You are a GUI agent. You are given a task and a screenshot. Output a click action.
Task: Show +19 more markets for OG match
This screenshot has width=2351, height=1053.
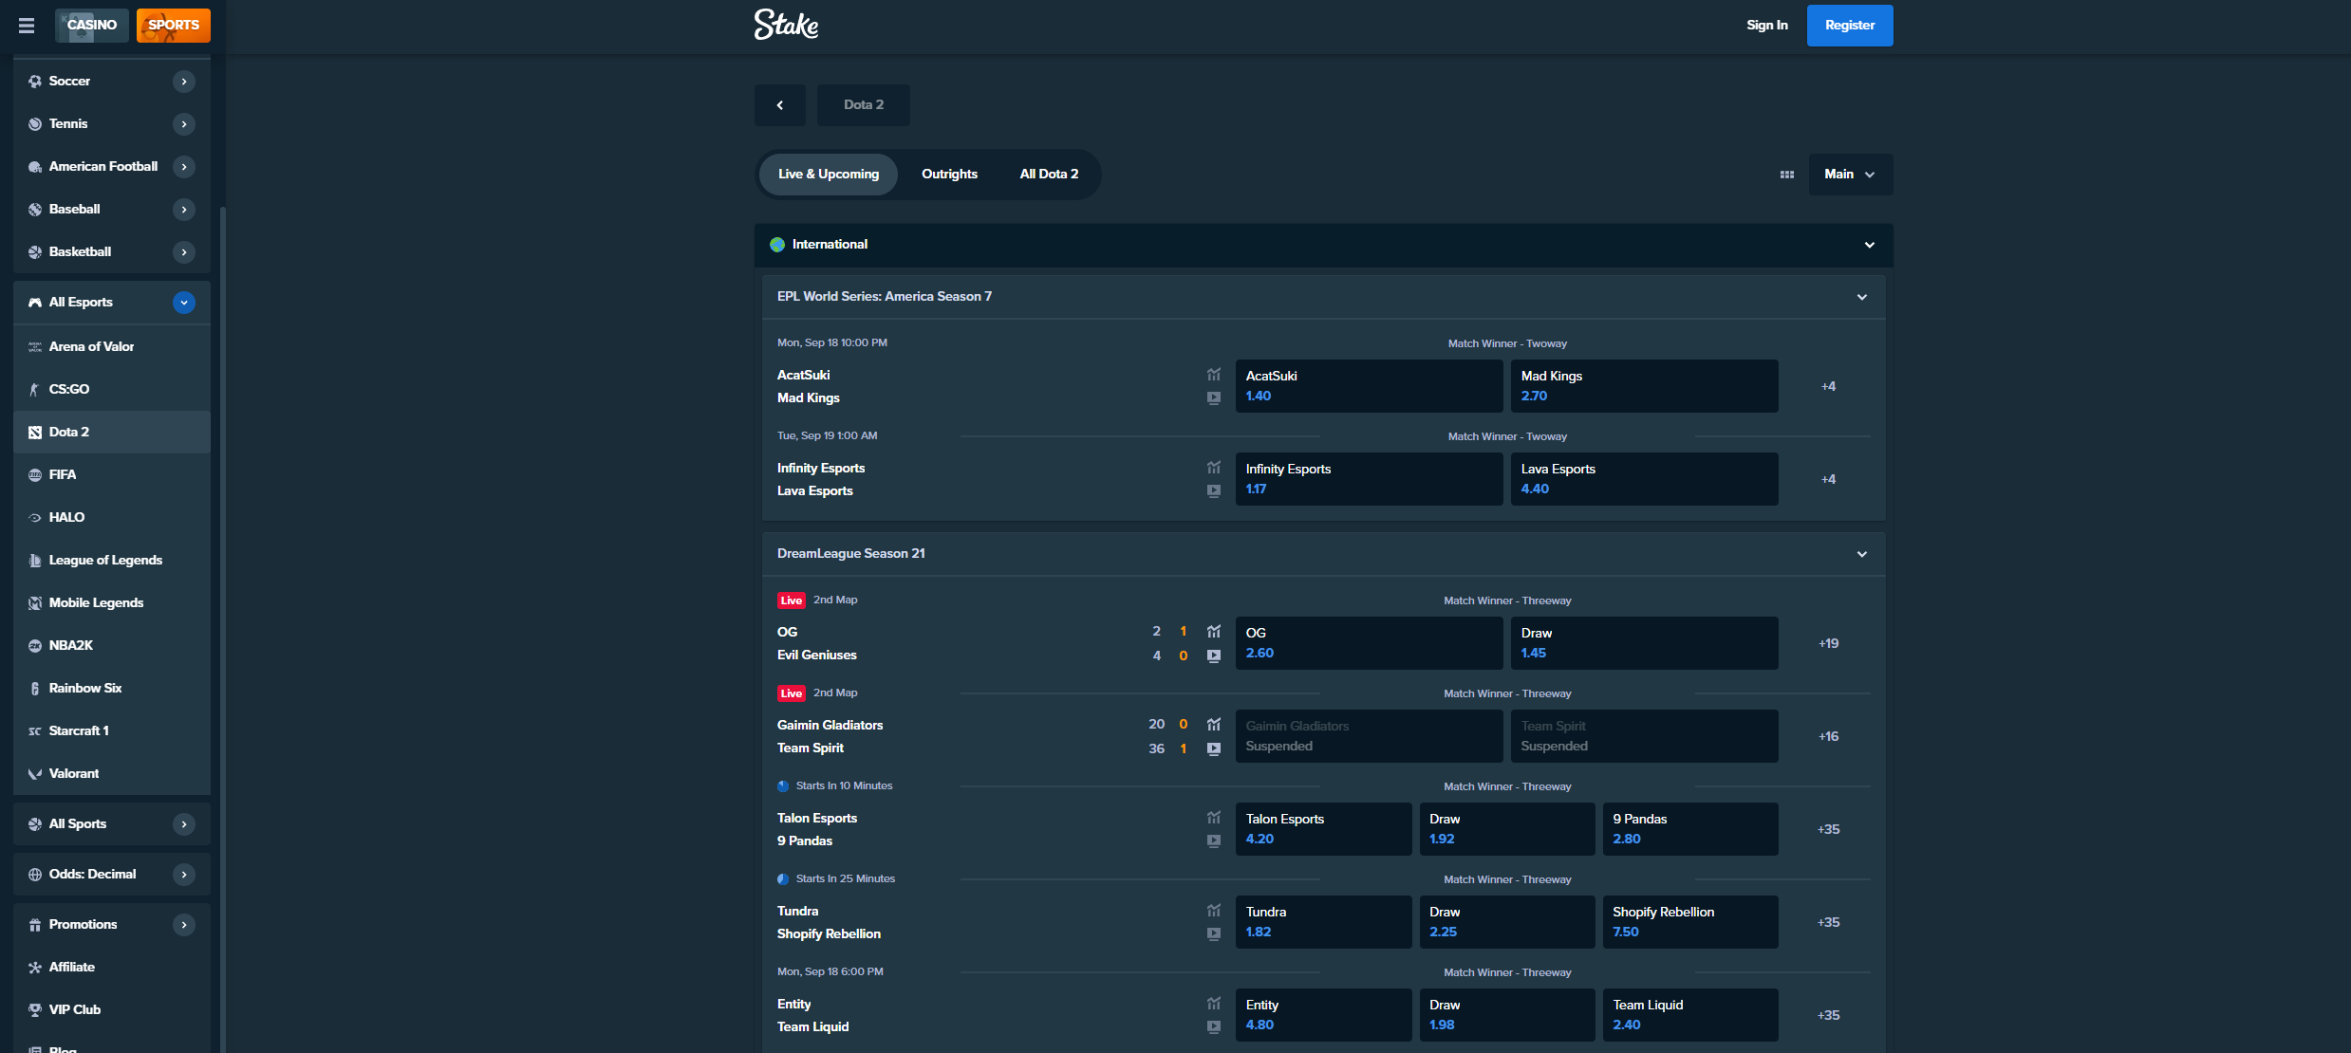click(1828, 644)
